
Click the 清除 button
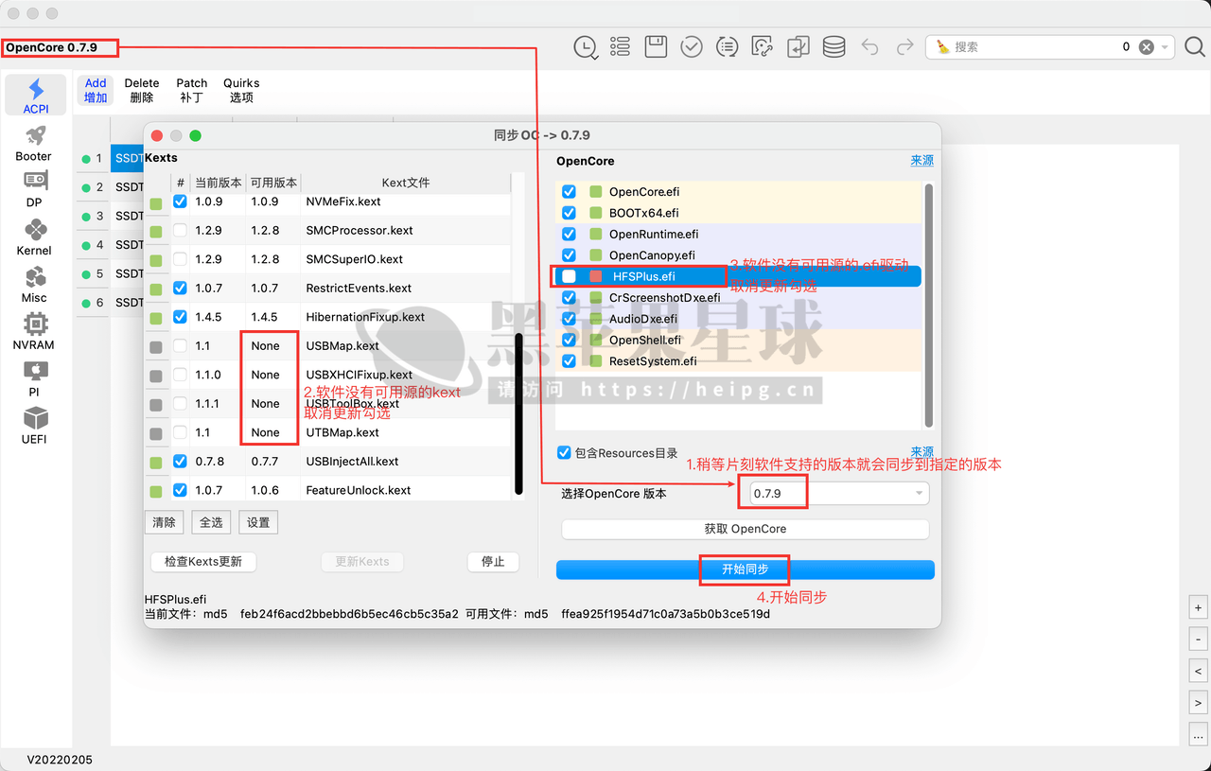click(x=164, y=522)
